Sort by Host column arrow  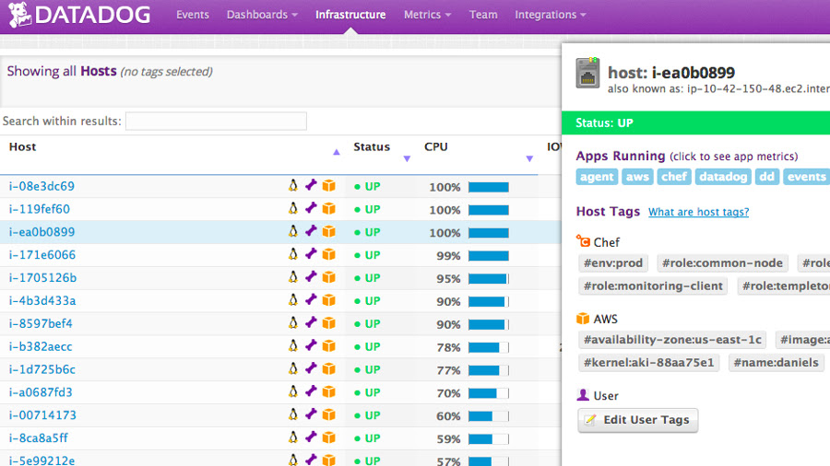click(x=336, y=152)
